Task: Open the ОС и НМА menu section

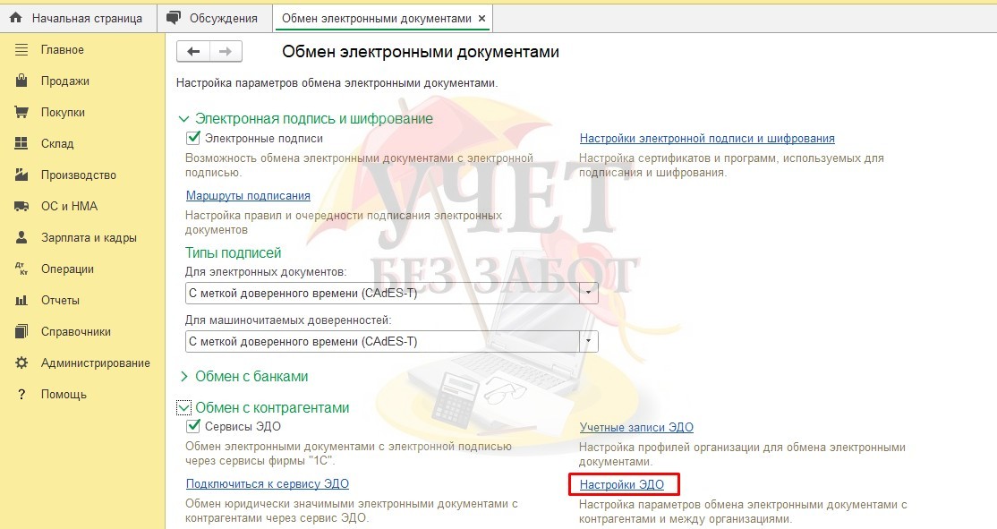Action: 69,206
